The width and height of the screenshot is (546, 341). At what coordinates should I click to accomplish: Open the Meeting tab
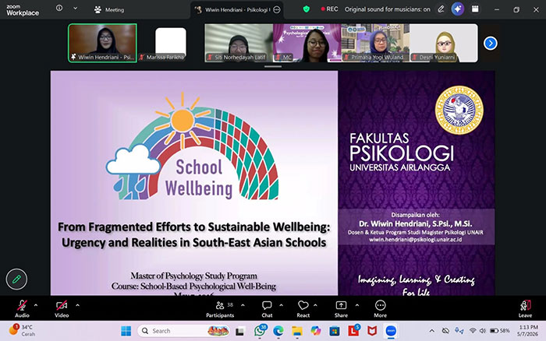point(109,10)
